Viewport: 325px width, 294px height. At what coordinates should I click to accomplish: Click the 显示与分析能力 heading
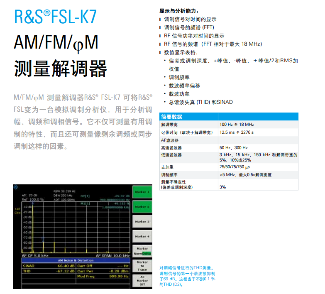[x=178, y=11]
